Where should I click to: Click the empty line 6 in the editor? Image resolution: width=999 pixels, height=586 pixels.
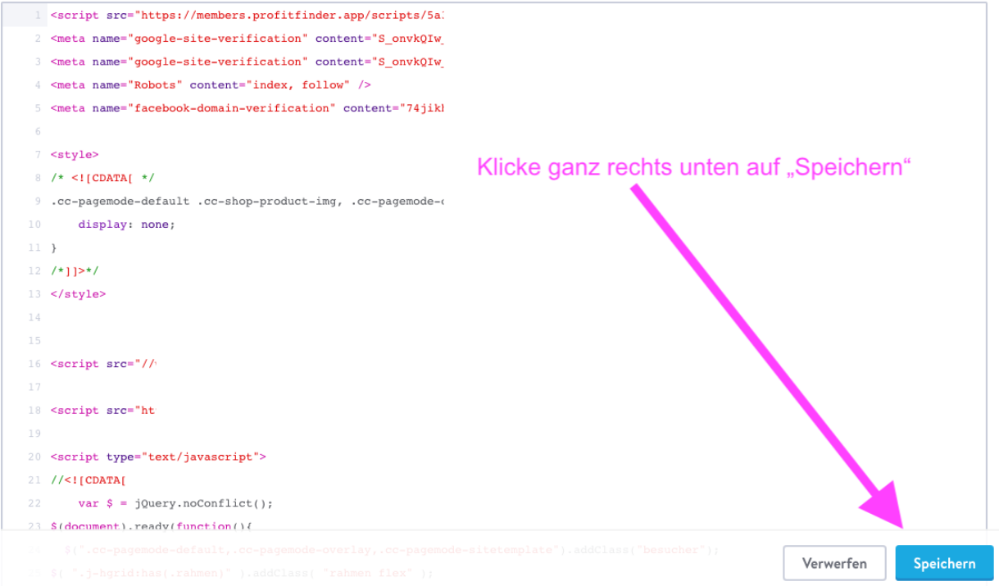pos(246,131)
